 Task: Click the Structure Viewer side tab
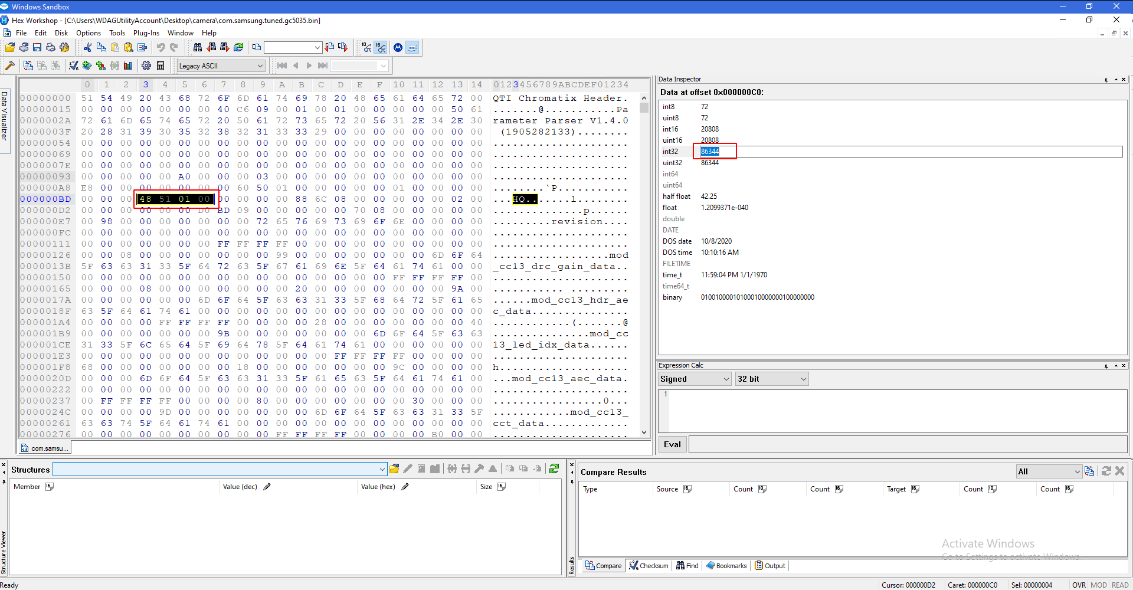click(x=4, y=552)
